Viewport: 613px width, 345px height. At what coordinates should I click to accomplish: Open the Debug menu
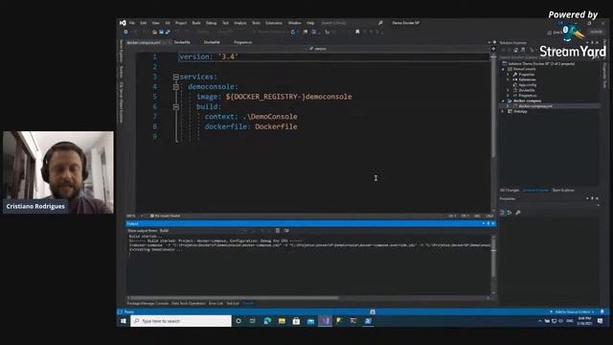pos(211,23)
